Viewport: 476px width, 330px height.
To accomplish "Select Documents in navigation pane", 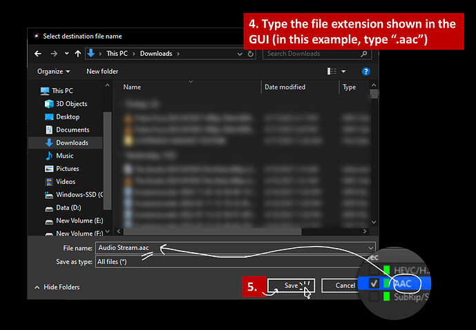I will pos(72,130).
